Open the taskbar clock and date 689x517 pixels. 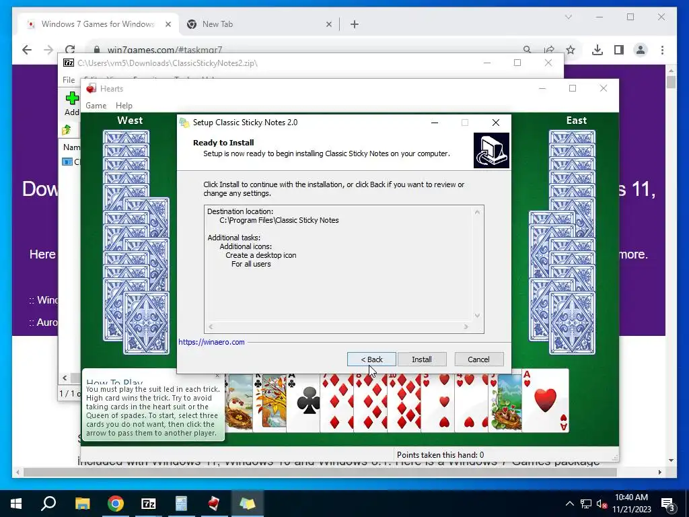click(631, 504)
